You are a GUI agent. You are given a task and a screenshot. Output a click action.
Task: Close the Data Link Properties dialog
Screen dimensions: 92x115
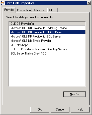click(88, 3)
